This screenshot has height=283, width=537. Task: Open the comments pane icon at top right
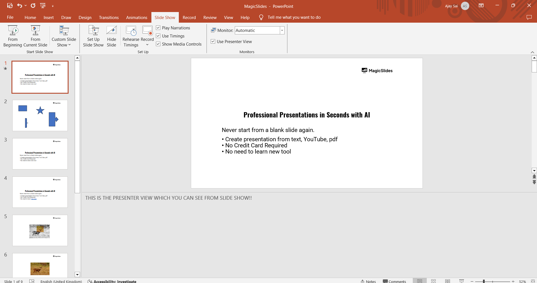[x=529, y=17]
